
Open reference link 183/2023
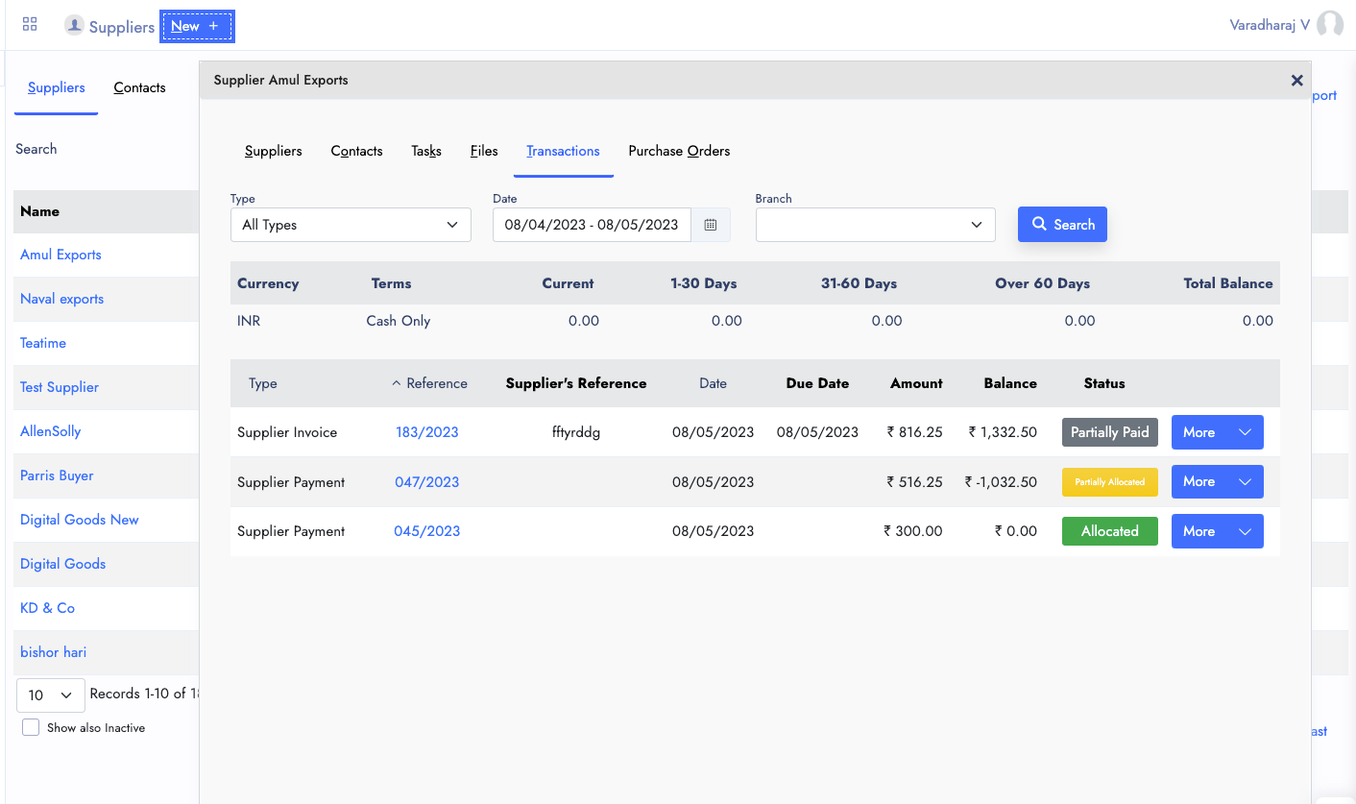(427, 432)
